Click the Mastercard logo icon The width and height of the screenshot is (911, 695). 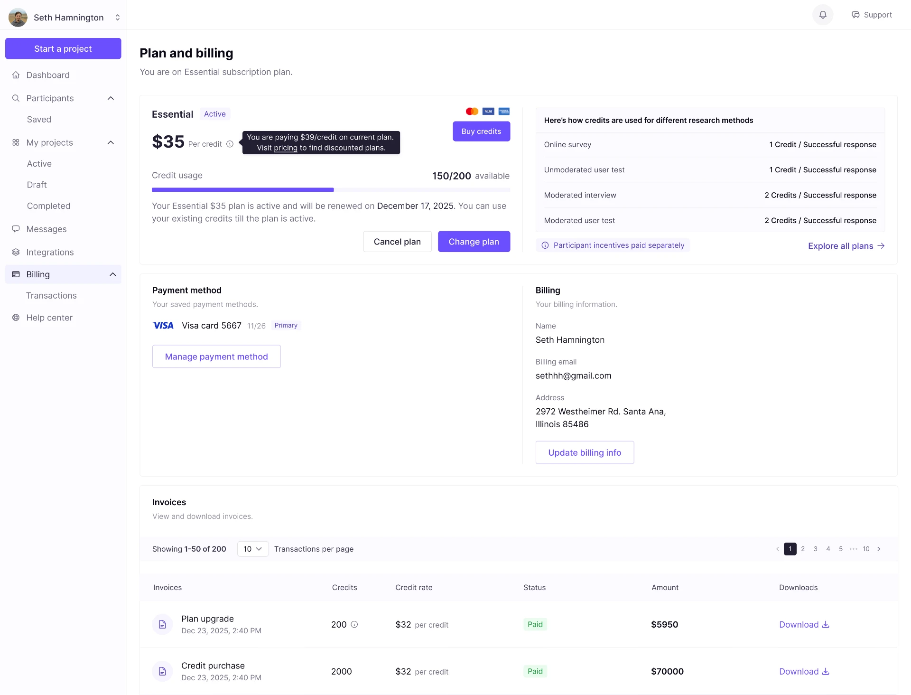click(472, 111)
